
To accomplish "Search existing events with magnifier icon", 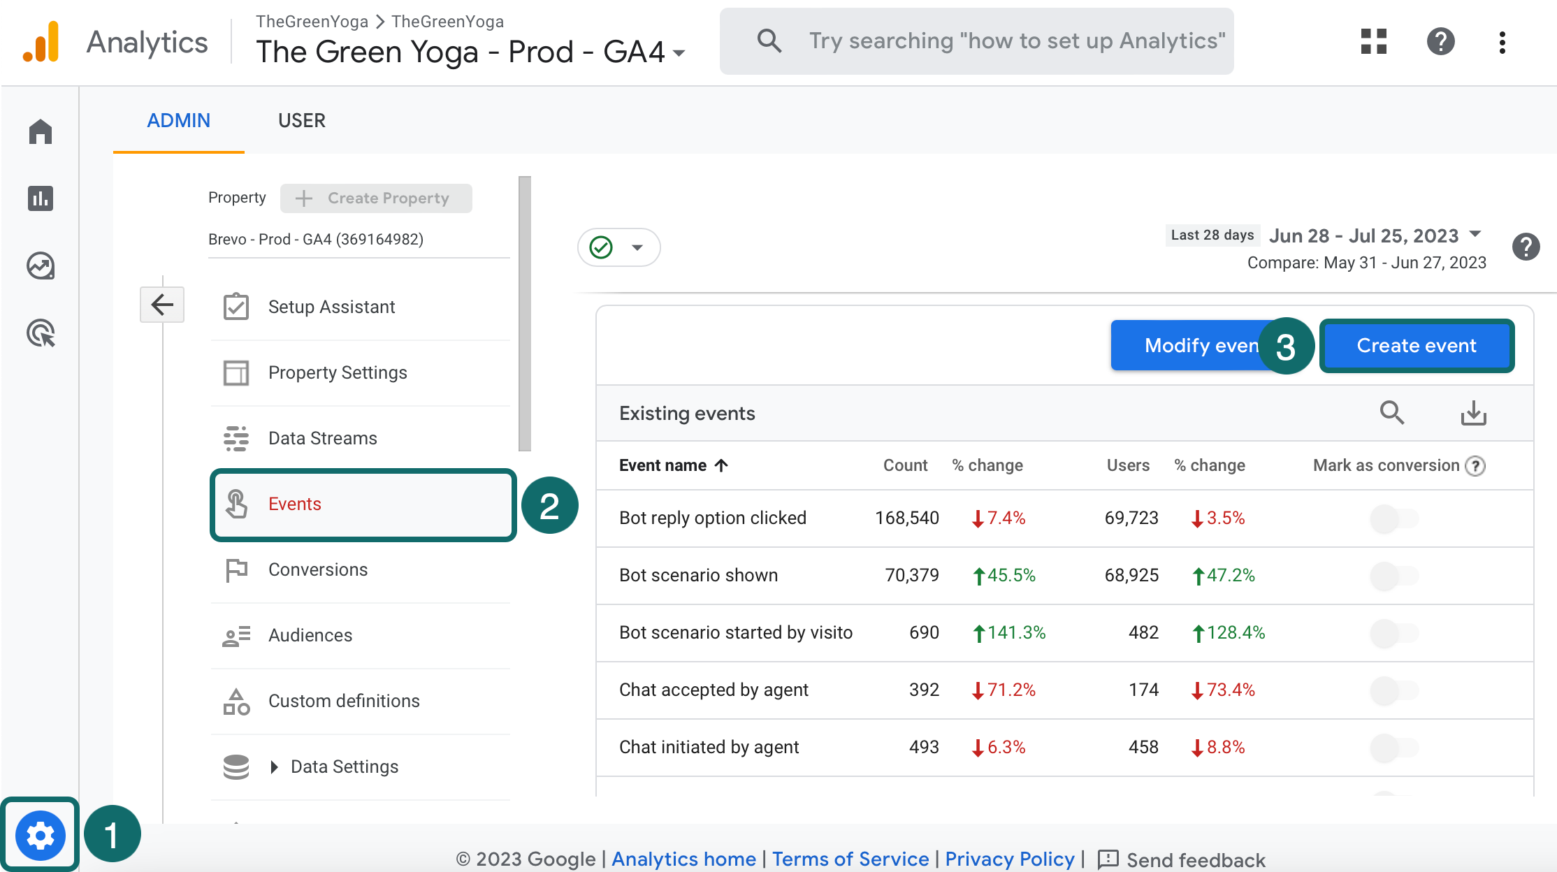I will [1391, 413].
